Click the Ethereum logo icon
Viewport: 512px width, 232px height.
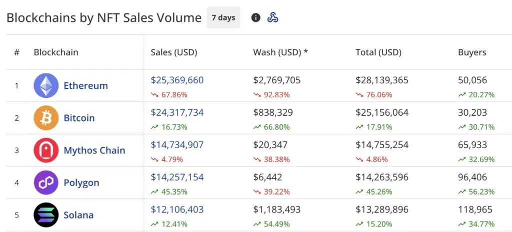(x=46, y=85)
